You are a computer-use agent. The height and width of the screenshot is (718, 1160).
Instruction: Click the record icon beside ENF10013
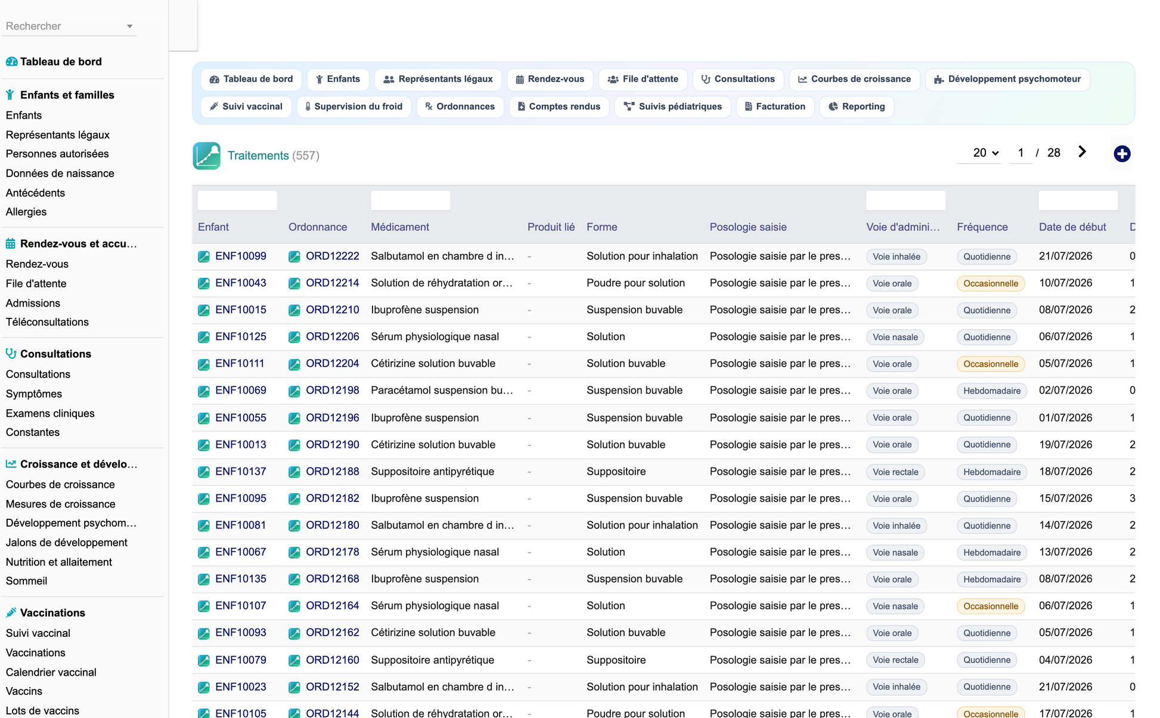point(204,445)
